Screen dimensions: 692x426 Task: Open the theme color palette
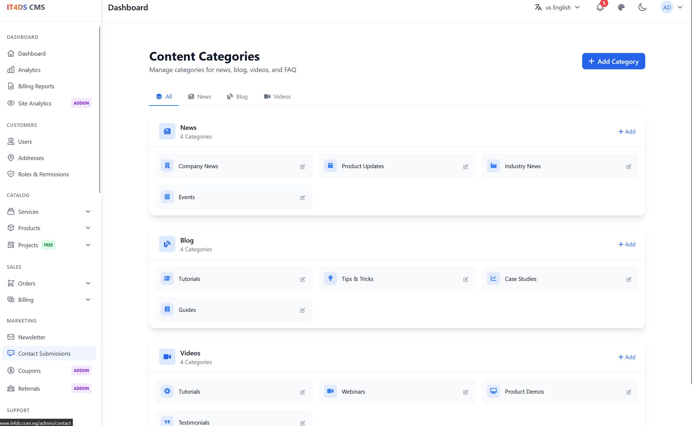(621, 8)
